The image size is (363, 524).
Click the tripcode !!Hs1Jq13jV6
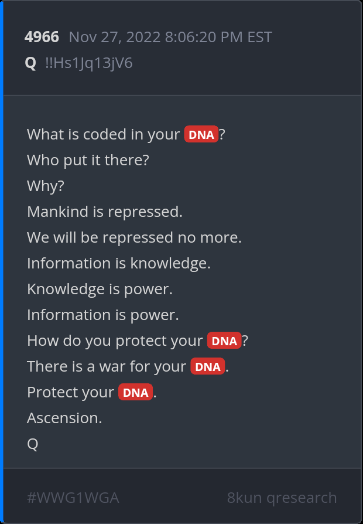[89, 63]
